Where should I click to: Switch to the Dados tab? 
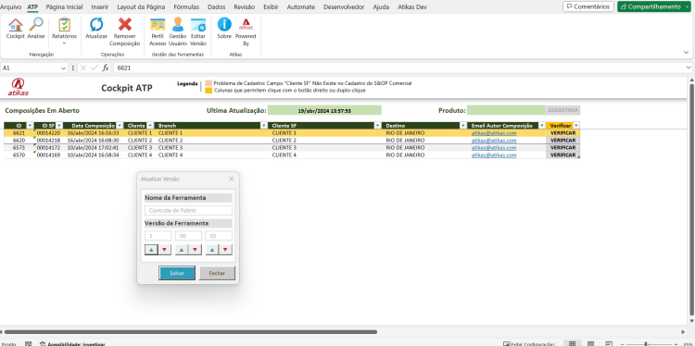(x=216, y=7)
